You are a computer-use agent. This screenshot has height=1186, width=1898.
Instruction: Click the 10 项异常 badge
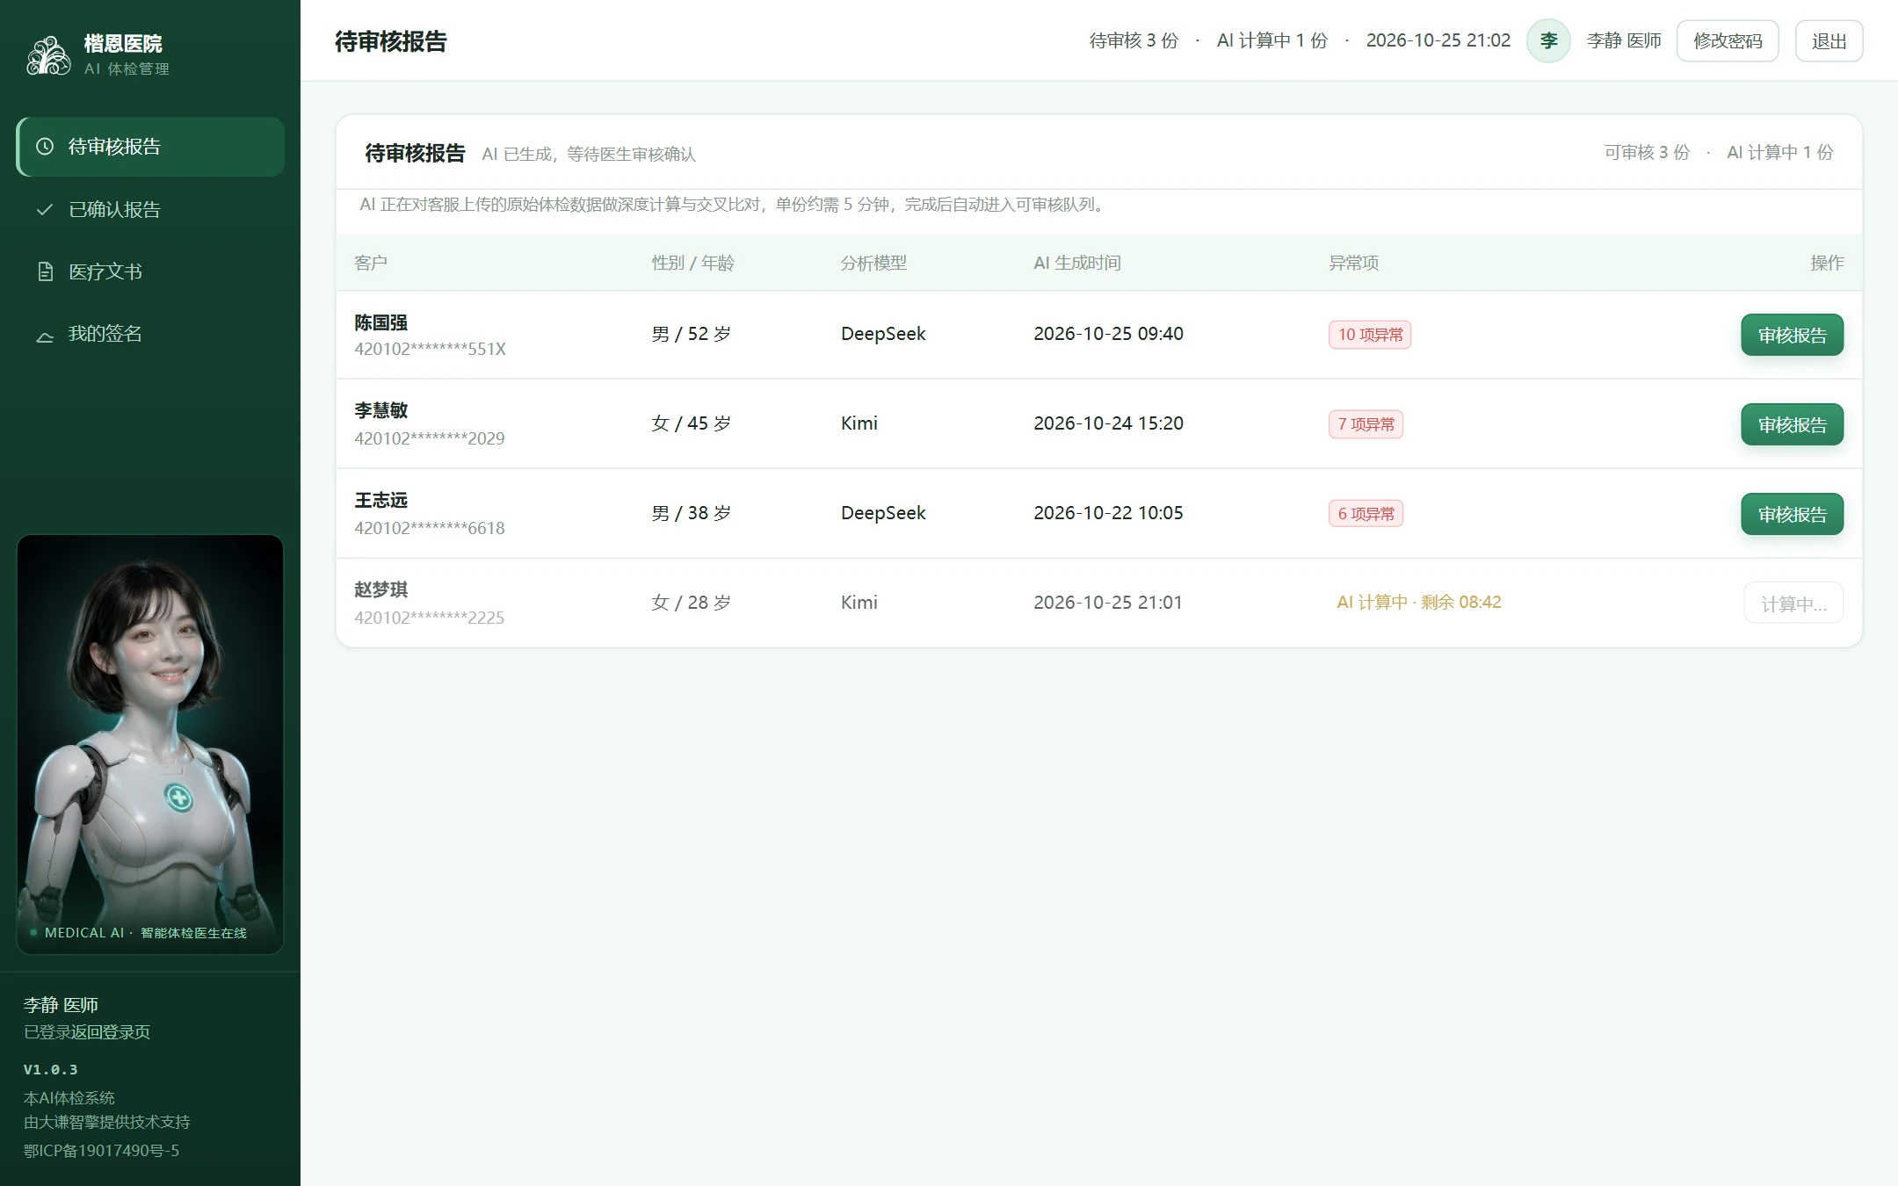[x=1370, y=335]
